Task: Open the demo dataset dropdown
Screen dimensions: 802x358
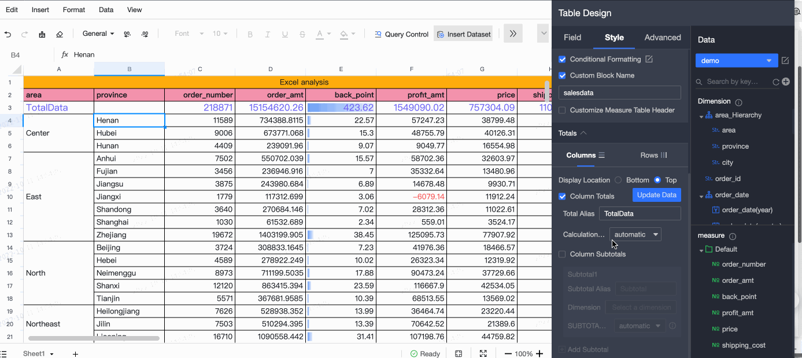Action: pos(737,61)
